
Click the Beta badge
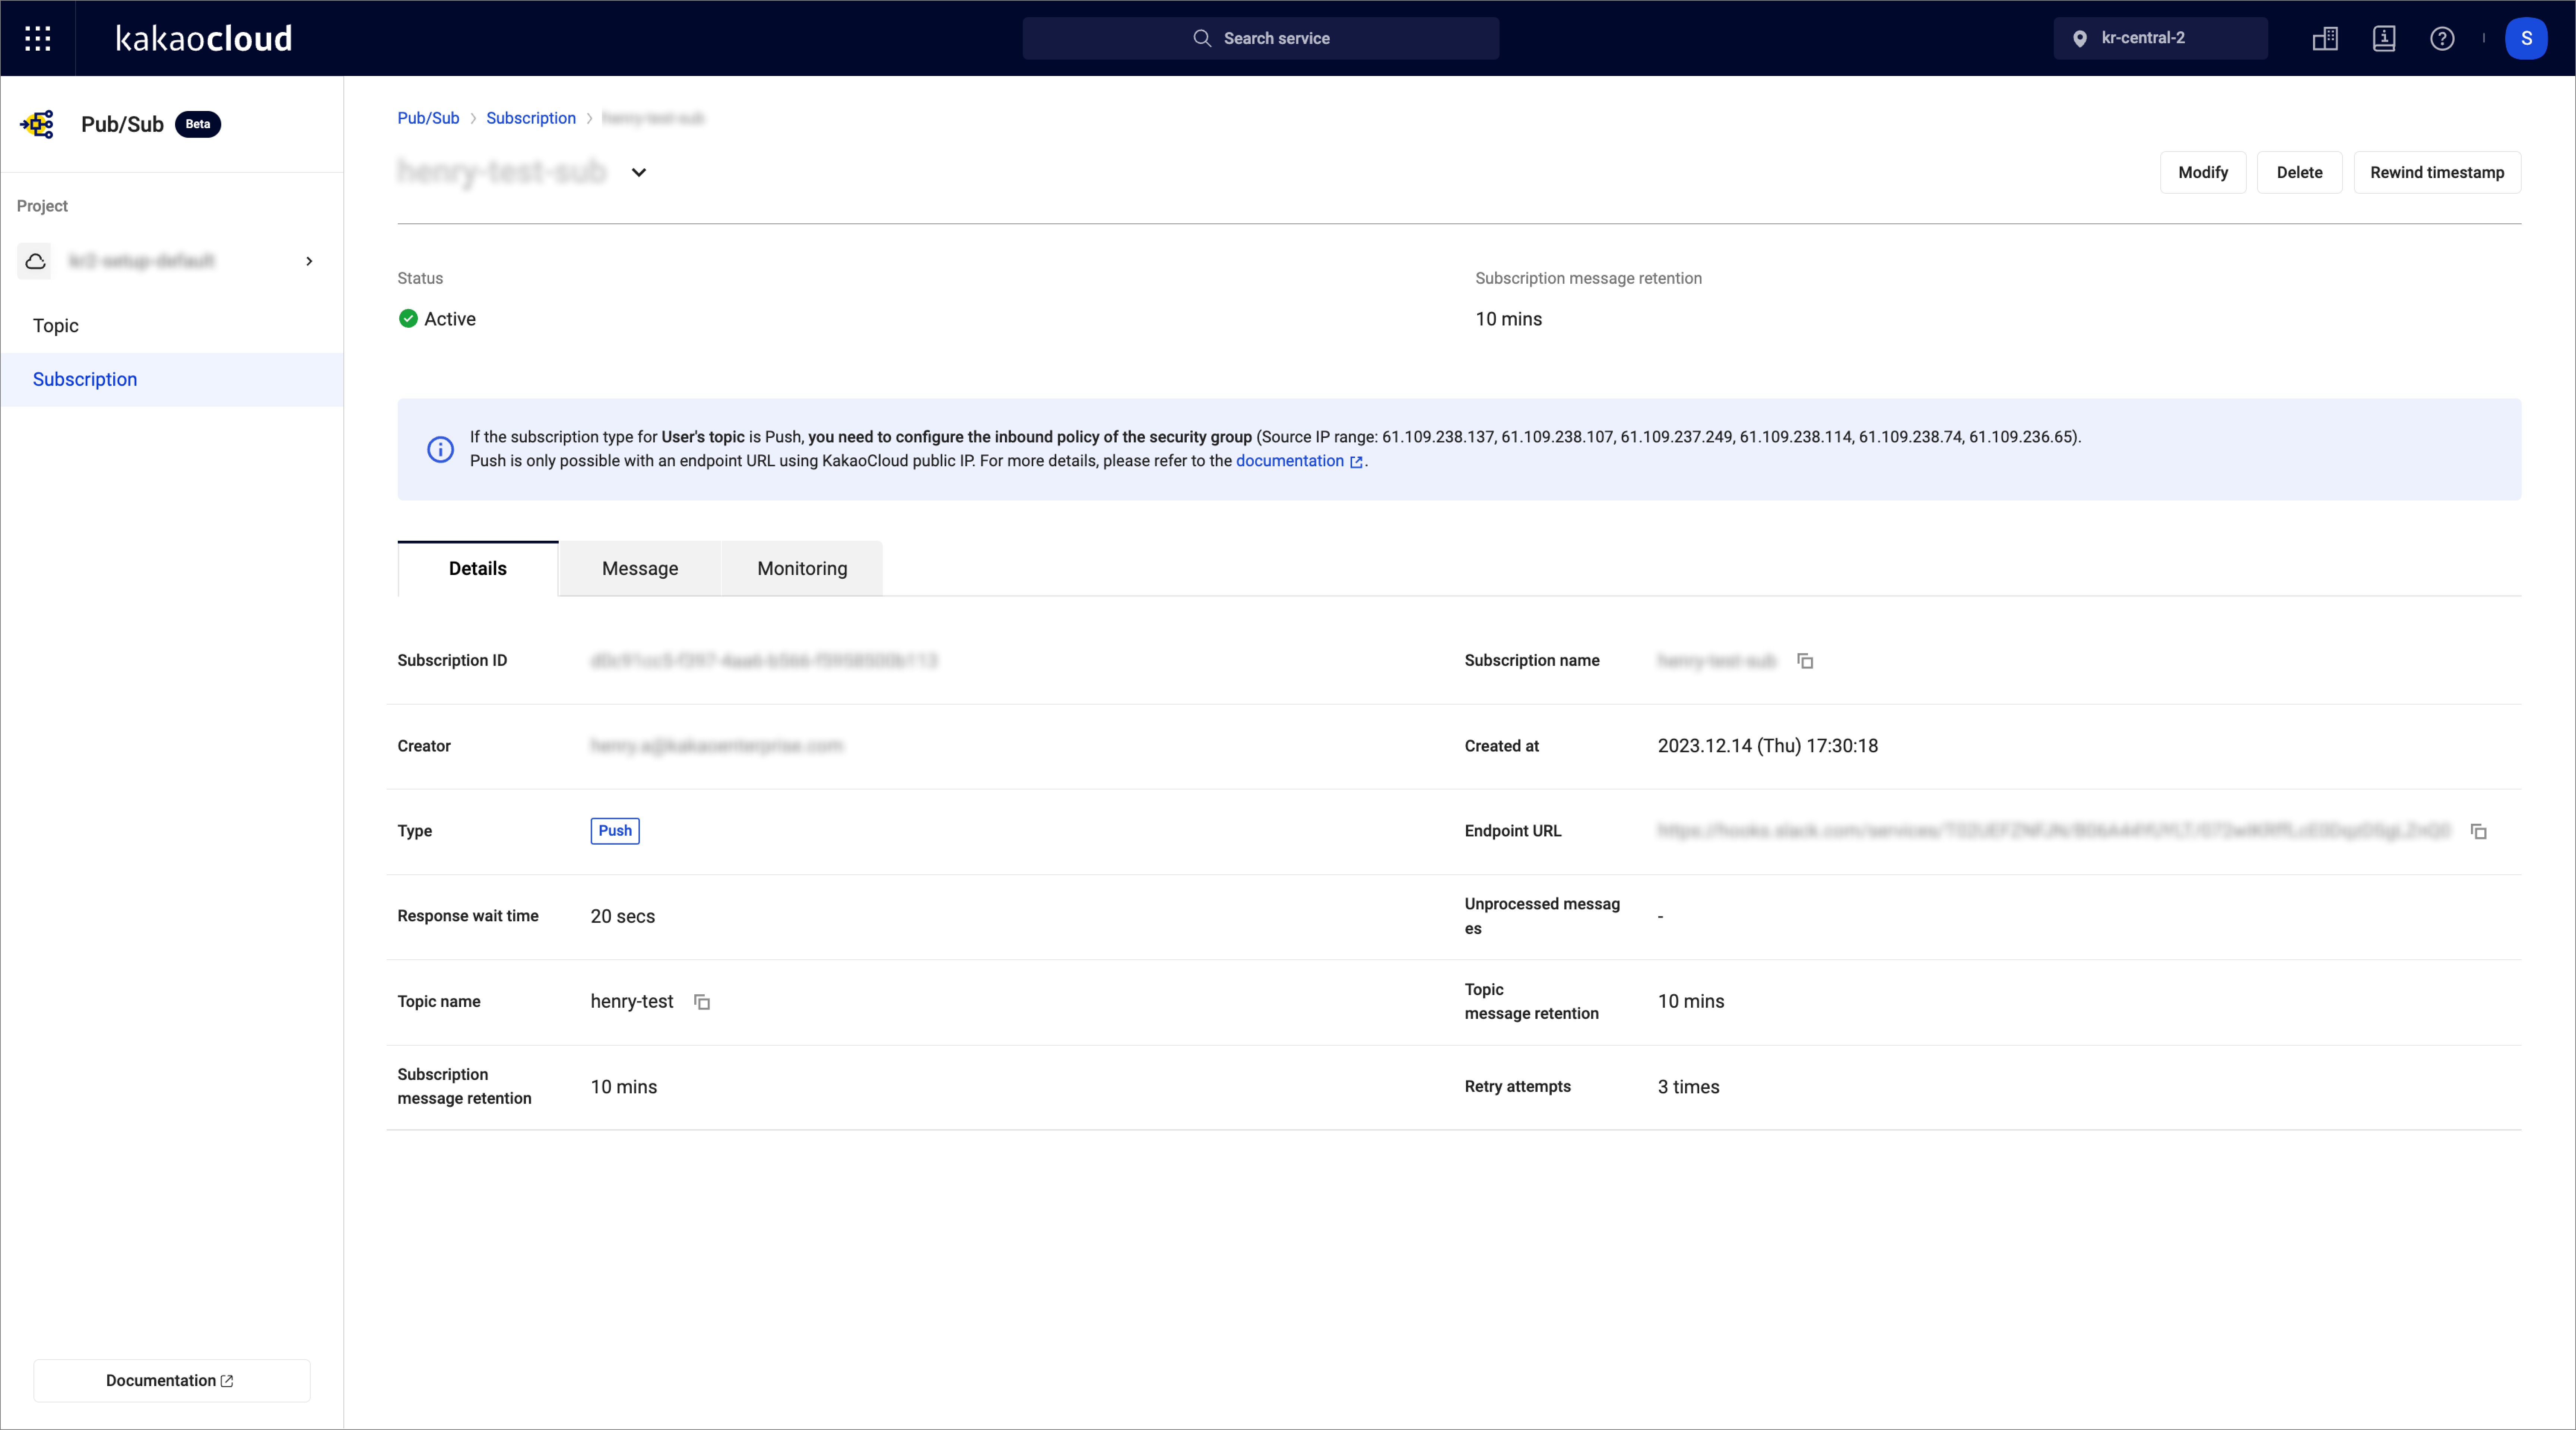click(x=198, y=124)
